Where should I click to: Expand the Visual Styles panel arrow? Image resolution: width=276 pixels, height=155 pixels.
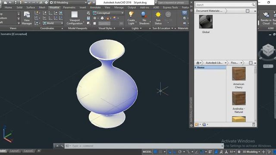click(114, 28)
